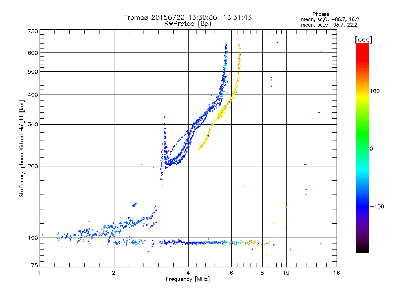
Task: Click the y-axis tick '200'
Action: [33, 166]
